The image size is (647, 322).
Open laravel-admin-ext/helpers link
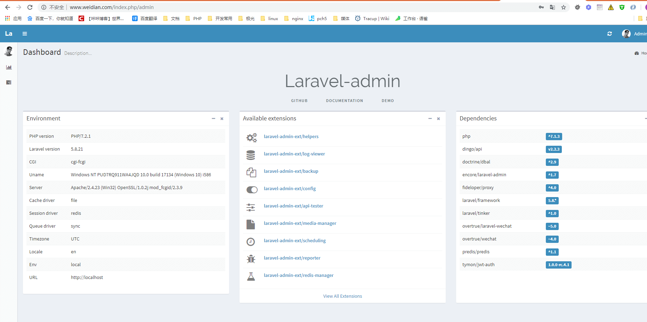[x=291, y=136]
